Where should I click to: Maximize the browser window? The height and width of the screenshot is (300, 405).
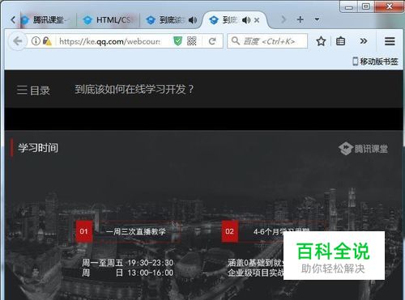366,6
